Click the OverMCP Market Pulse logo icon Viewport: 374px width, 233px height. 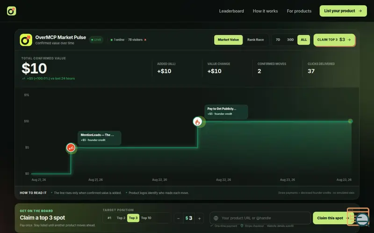click(x=26, y=40)
